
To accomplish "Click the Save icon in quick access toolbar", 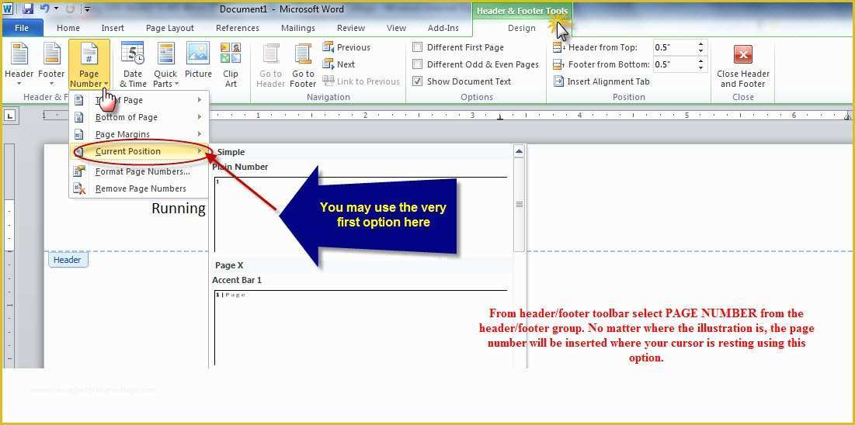I will click(27, 9).
